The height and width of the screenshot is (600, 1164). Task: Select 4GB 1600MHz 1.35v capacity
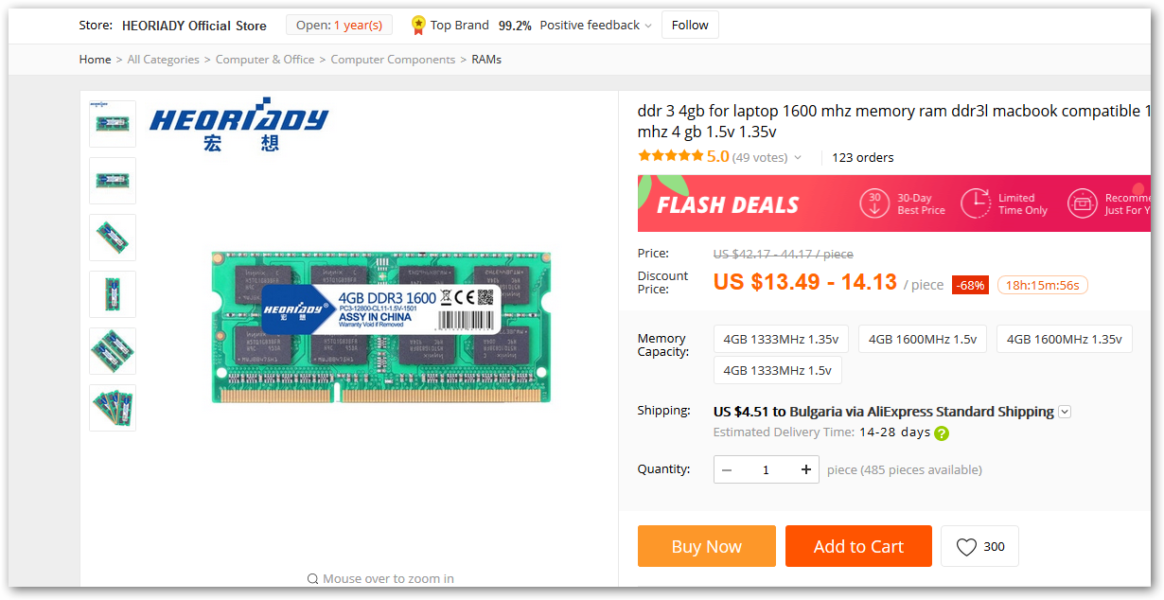[1065, 339]
